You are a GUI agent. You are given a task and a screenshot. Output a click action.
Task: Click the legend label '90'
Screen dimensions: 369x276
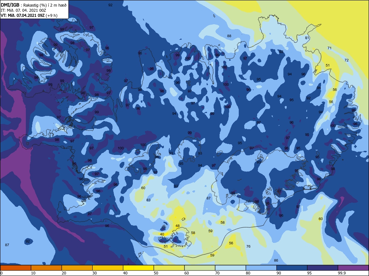point(279,273)
